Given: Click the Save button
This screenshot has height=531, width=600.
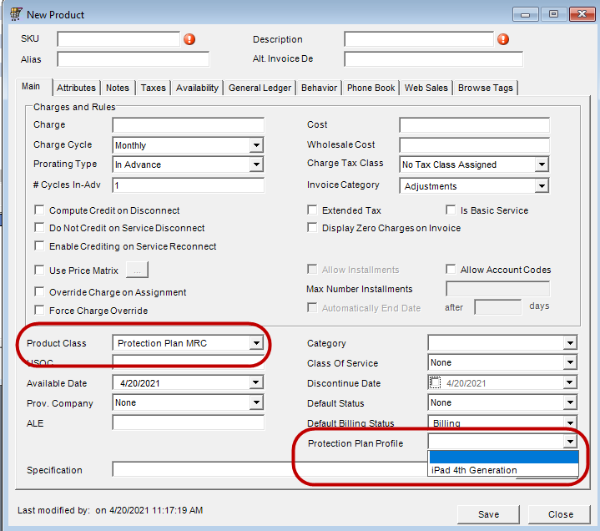Looking at the screenshot, I should (x=488, y=514).
